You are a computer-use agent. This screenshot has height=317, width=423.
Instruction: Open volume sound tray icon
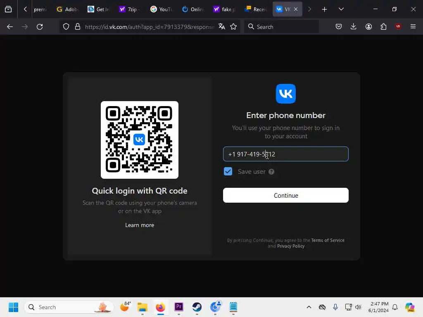358,307
